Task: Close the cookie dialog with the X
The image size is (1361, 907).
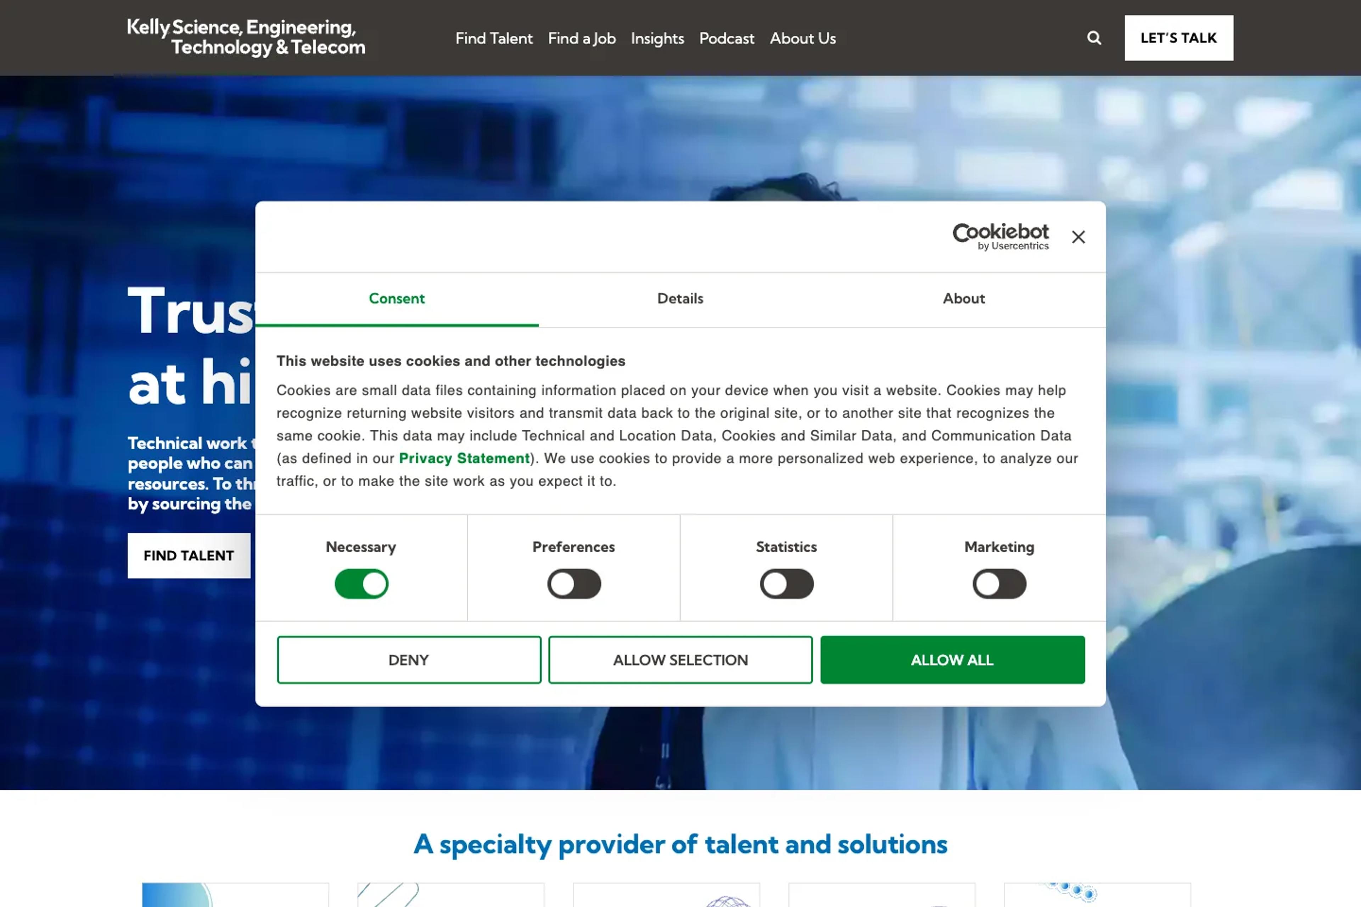Action: click(1078, 237)
